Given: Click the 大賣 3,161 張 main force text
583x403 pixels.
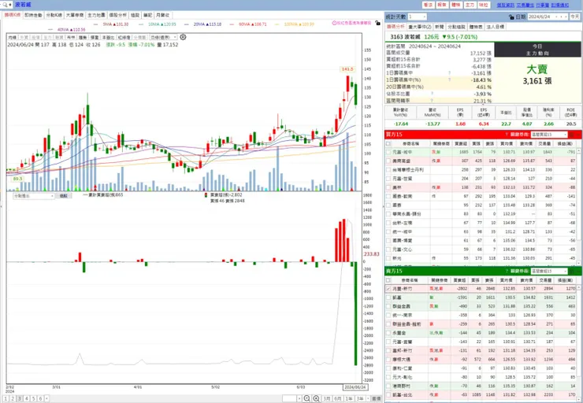Looking at the screenshot, I should point(537,75).
